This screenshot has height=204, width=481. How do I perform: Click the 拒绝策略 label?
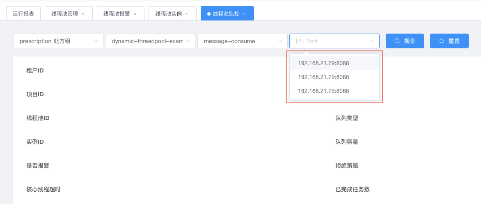(x=347, y=166)
